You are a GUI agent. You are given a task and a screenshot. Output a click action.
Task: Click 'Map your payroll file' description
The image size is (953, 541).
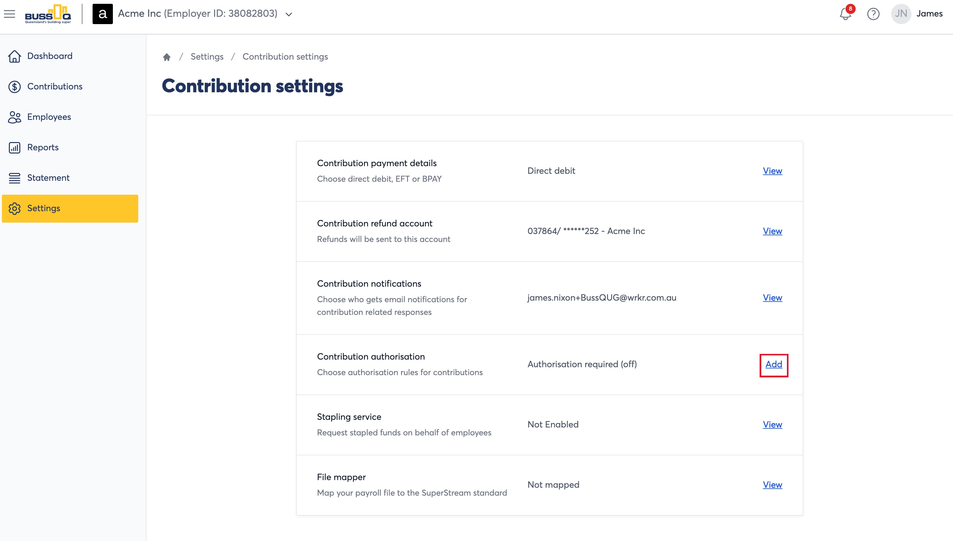point(412,493)
